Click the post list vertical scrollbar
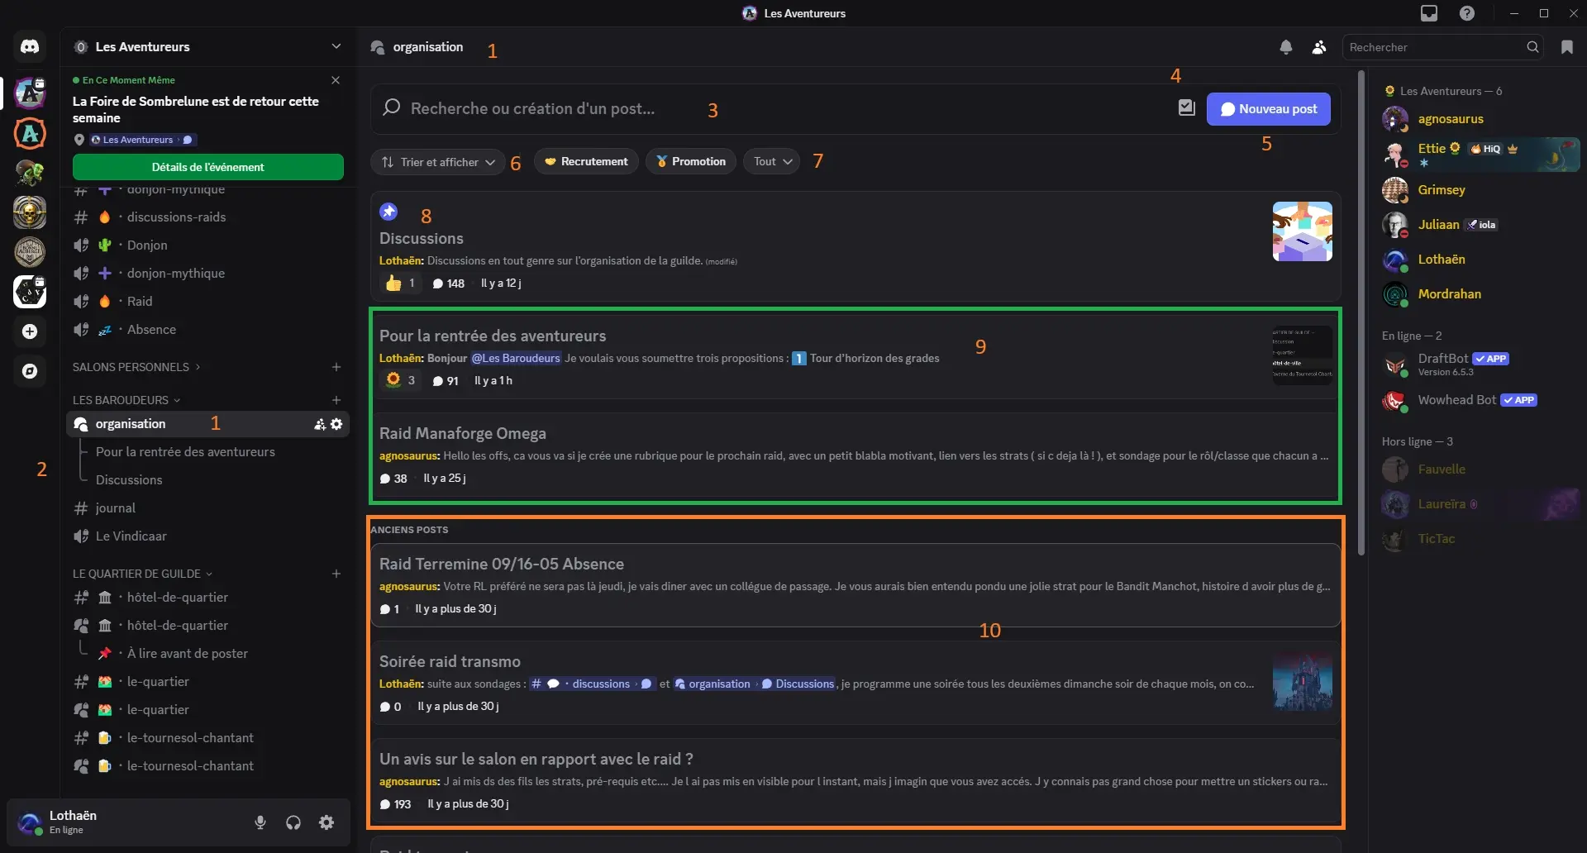Viewport: 1587px width, 853px height. click(1361, 314)
